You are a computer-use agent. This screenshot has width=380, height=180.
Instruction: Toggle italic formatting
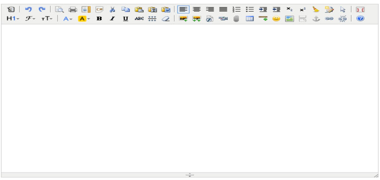coord(112,19)
